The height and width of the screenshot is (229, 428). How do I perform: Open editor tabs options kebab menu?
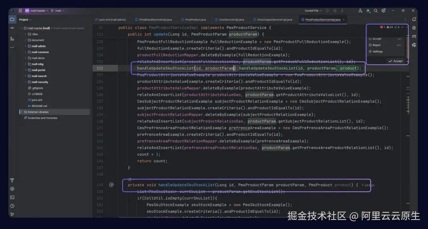[x=405, y=20]
